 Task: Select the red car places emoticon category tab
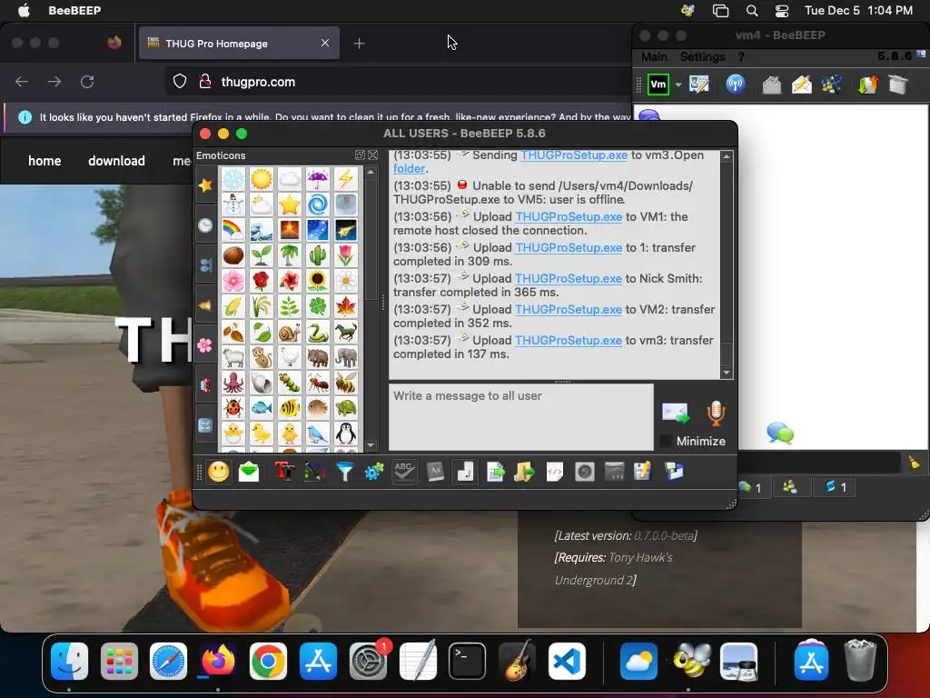click(205, 385)
